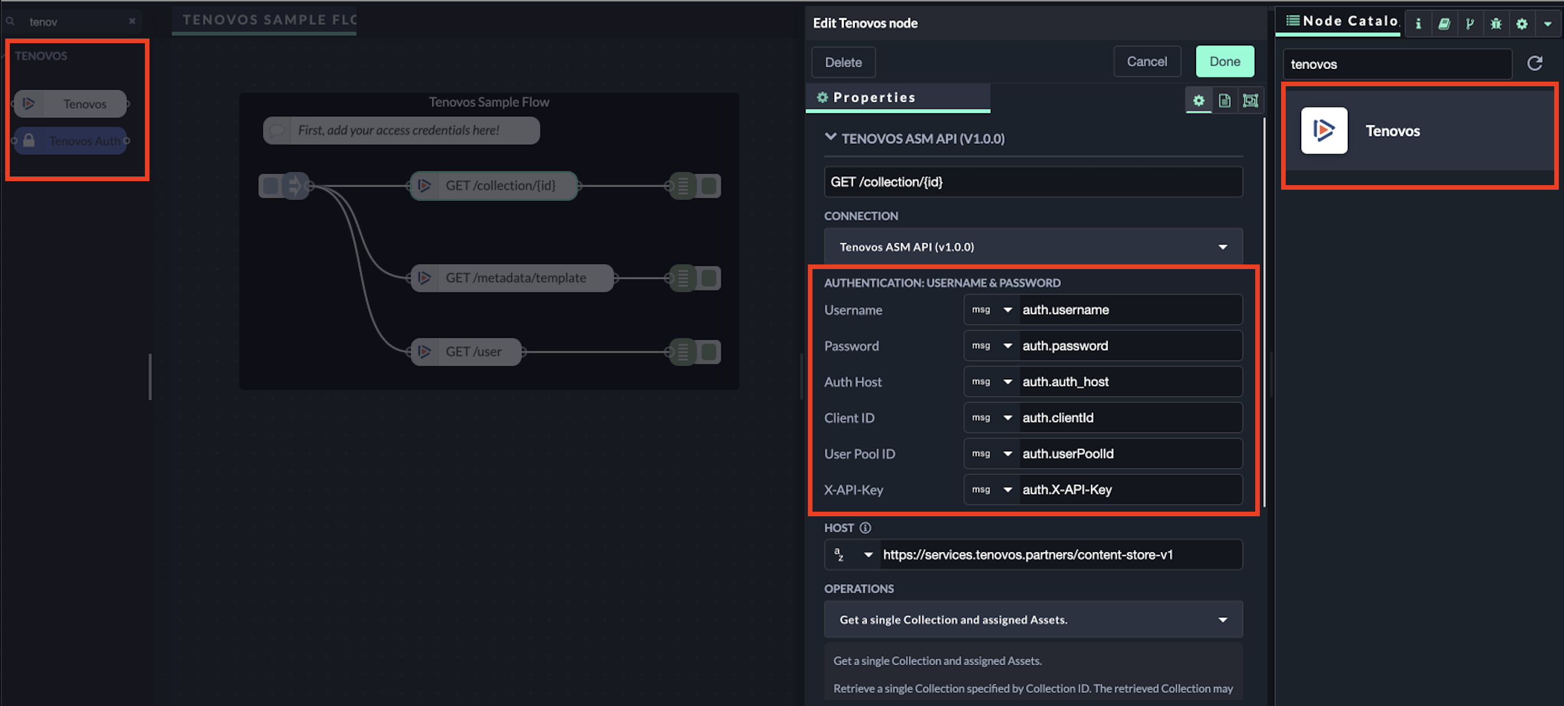
Task: Open the Connection dropdown
Action: pyautogui.click(x=1033, y=247)
